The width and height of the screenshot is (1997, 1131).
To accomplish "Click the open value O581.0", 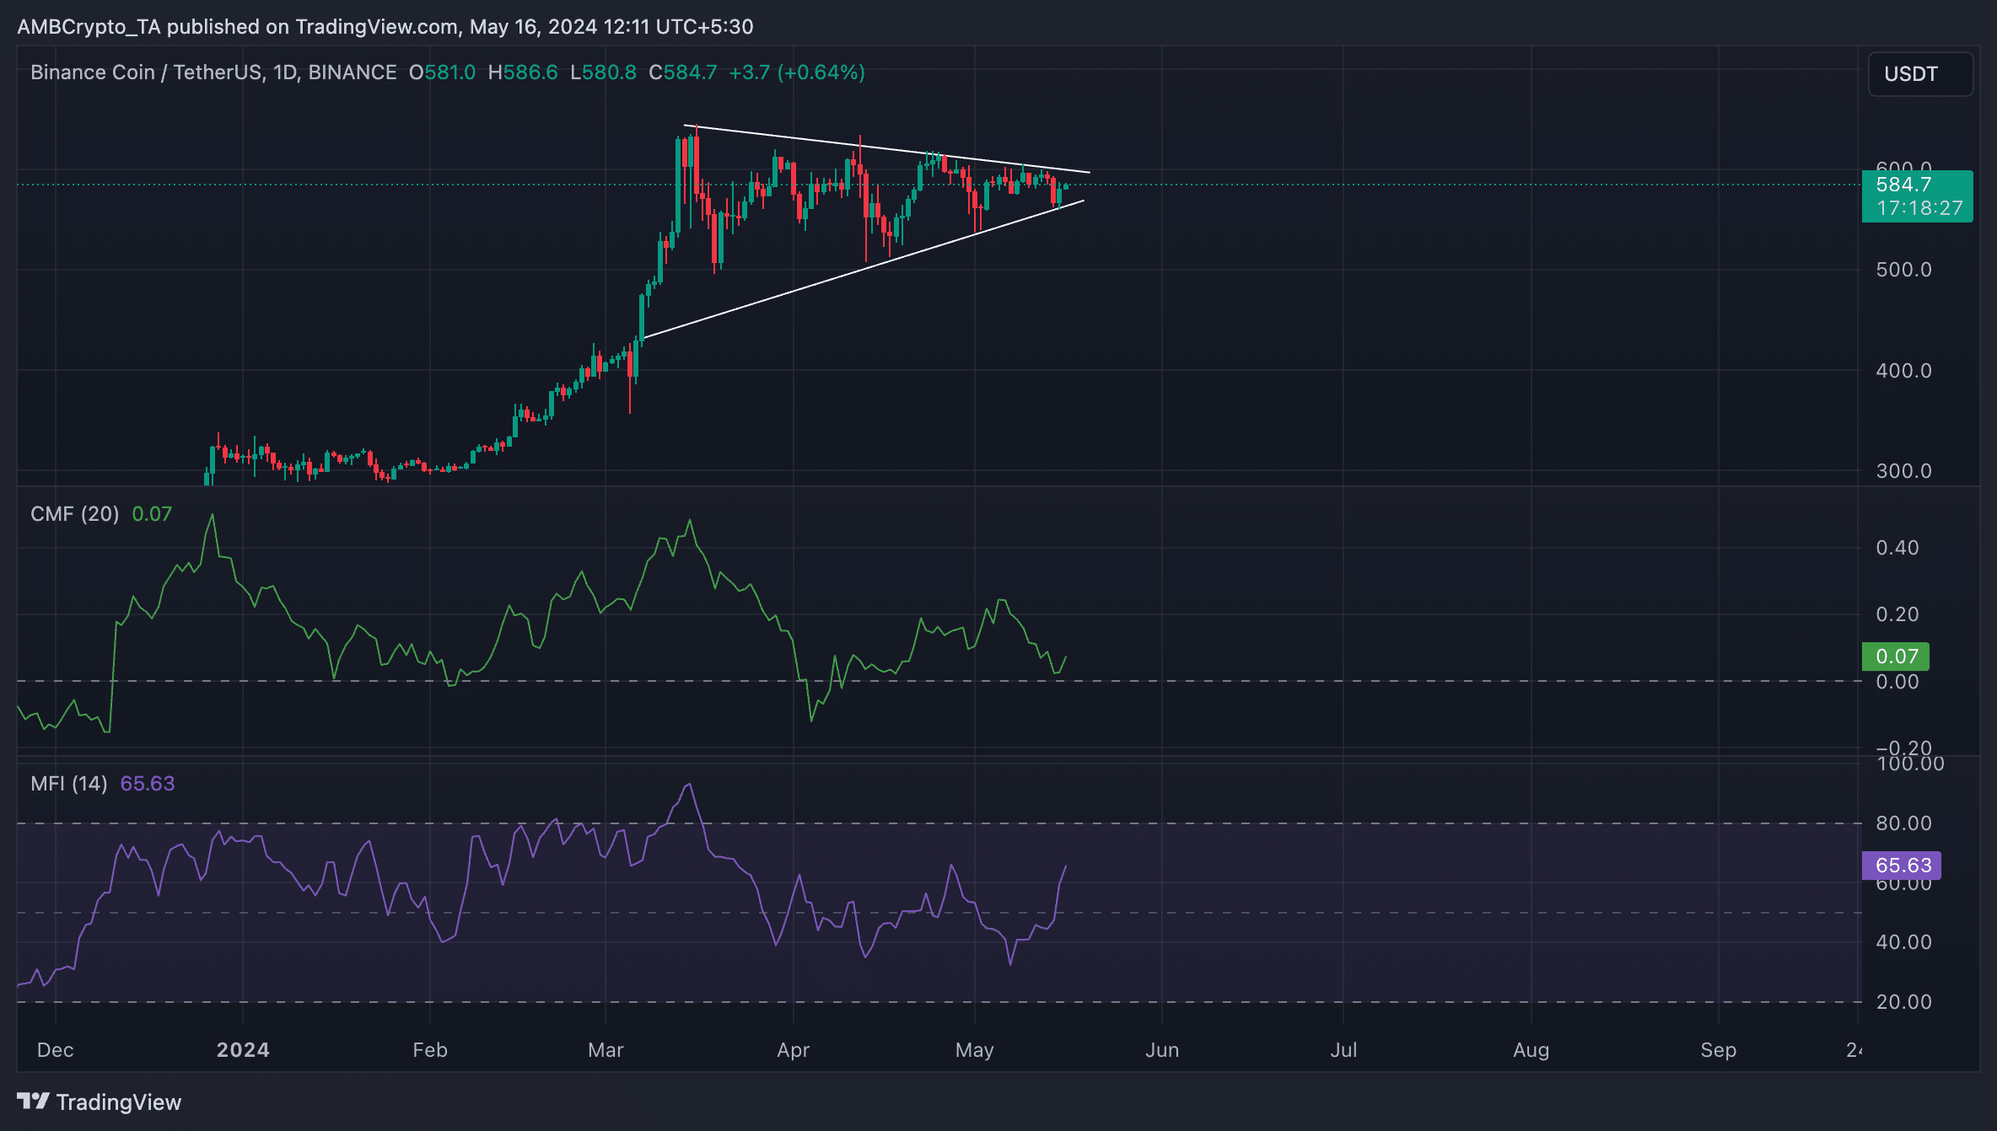I will [x=442, y=72].
